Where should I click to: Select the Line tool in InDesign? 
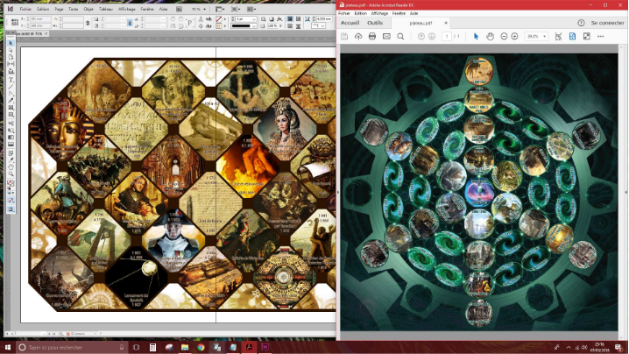click(11, 87)
